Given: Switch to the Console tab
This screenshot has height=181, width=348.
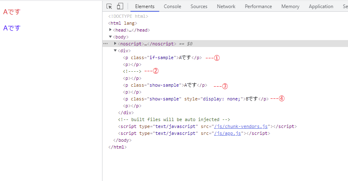Looking at the screenshot, I should tap(173, 6).
